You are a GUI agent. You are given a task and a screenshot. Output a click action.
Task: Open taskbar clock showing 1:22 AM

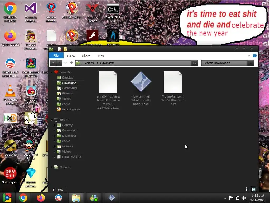258,198
